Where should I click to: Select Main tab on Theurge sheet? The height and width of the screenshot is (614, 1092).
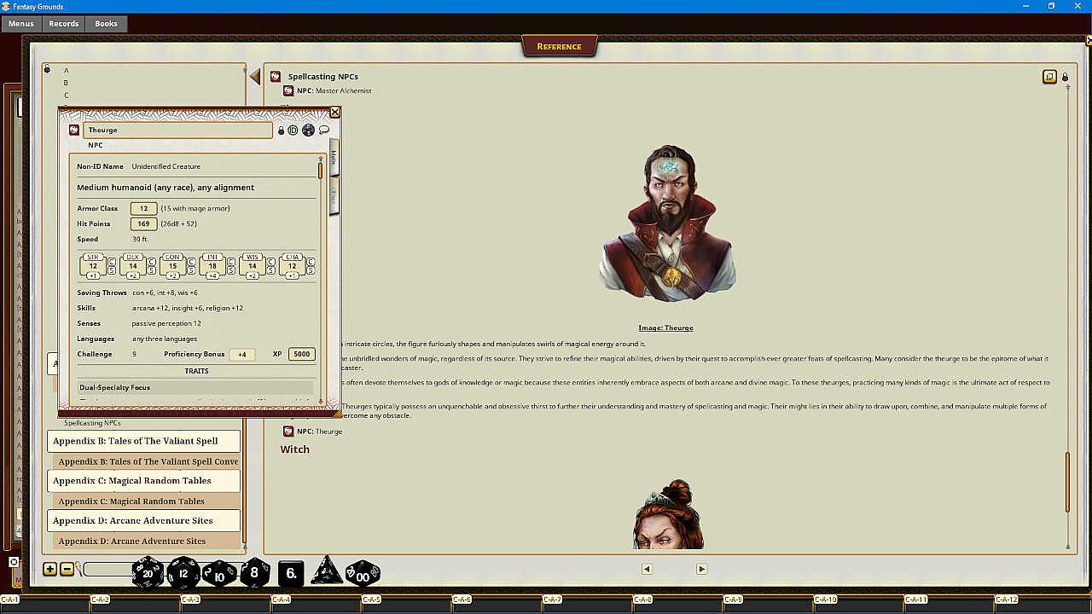[x=334, y=158]
